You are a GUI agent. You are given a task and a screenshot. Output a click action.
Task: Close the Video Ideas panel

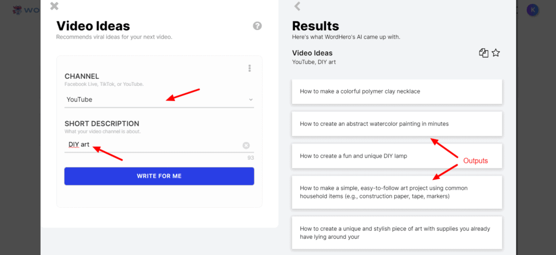[54, 7]
